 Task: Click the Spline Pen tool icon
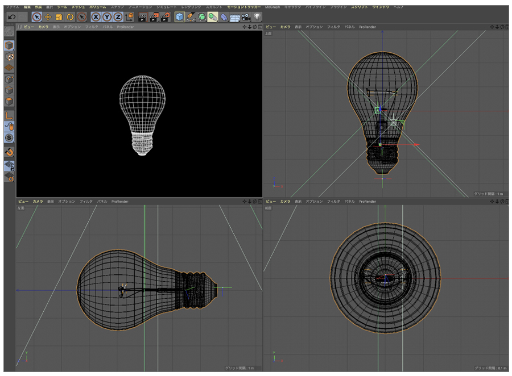pos(191,17)
